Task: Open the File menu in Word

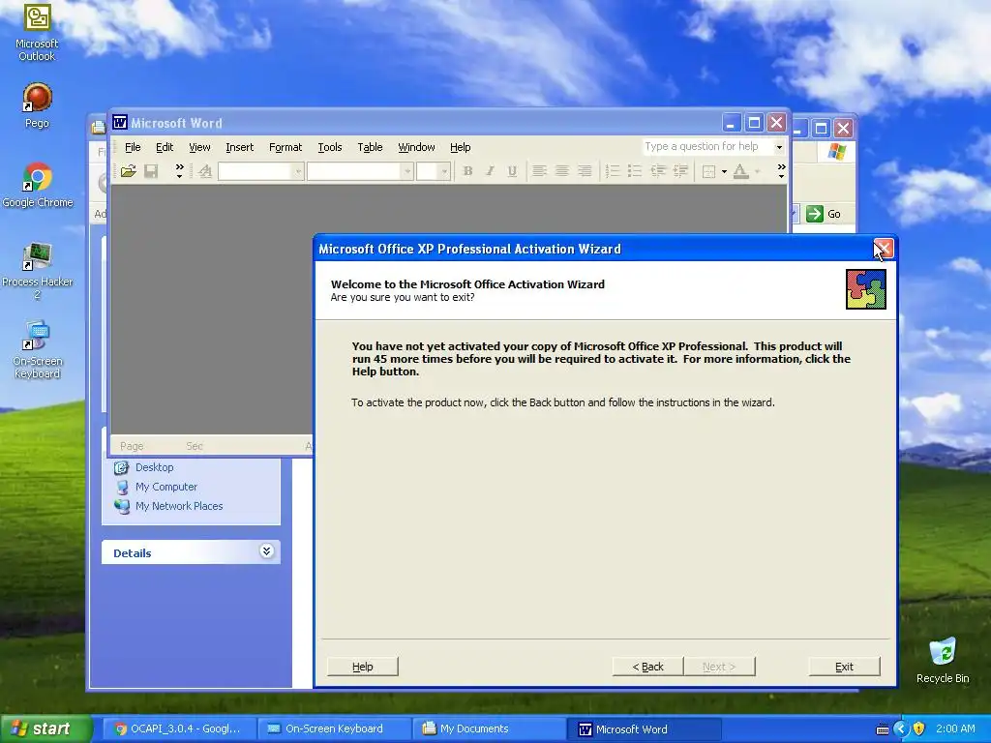Action: 133,147
